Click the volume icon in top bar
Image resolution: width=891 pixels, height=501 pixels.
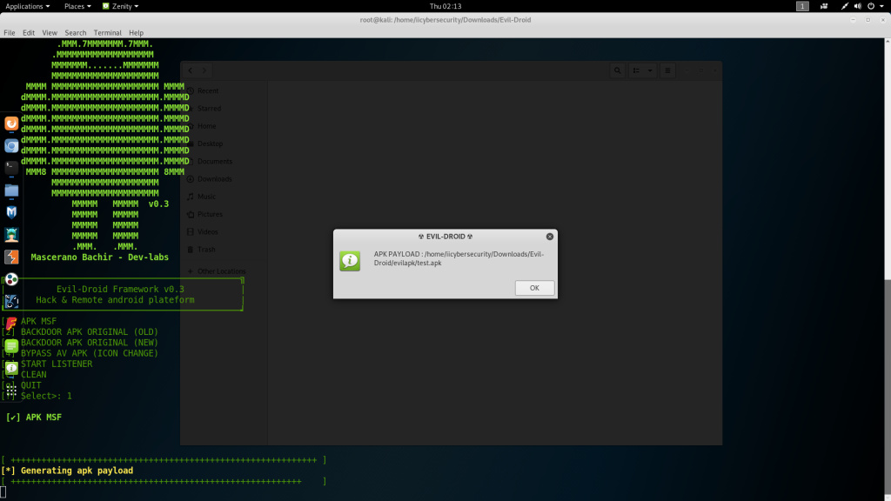pyautogui.click(x=856, y=6)
